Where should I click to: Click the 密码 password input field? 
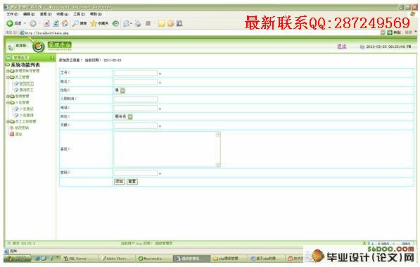(136, 173)
